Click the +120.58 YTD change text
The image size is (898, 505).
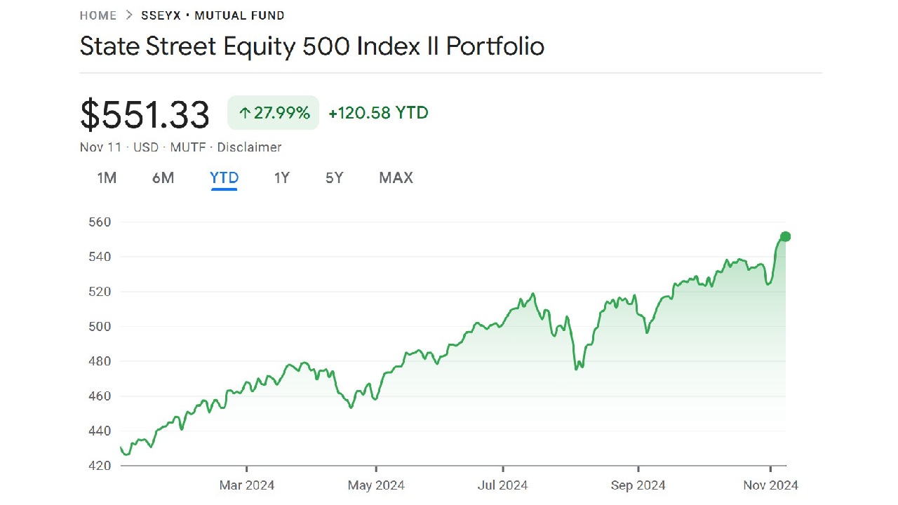coord(378,113)
